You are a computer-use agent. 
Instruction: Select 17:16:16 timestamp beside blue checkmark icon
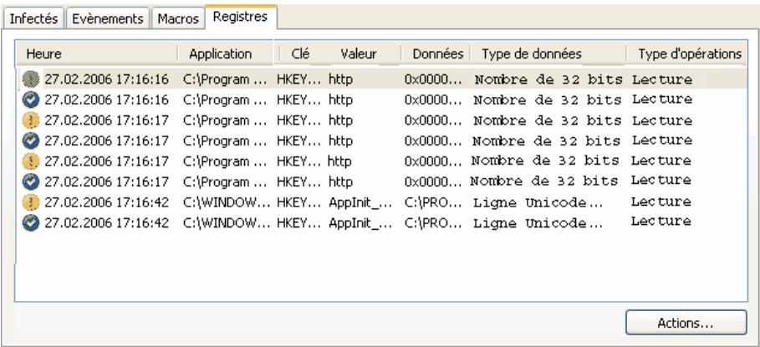107,100
